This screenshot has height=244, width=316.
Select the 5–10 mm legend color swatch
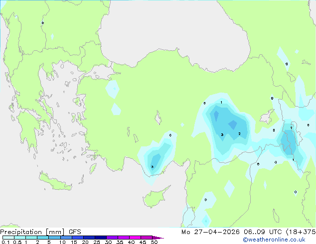pos(54,238)
